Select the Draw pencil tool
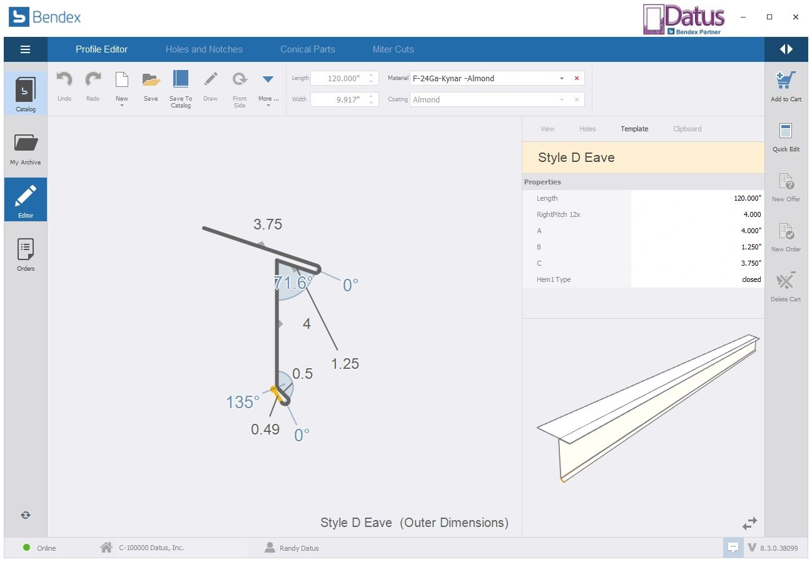Image resolution: width=812 pixels, height=562 pixels. coord(210,79)
